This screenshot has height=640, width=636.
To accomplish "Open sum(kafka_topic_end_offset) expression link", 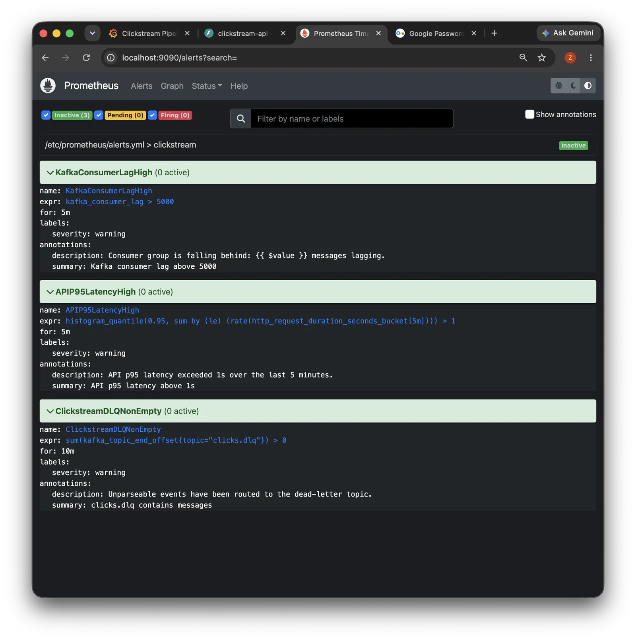I will pyautogui.click(x=176, y=440).
